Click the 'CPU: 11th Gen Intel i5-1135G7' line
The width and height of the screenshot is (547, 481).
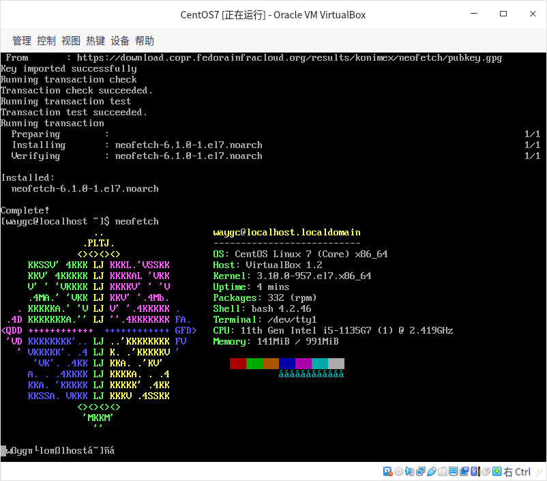pos(333,330)
